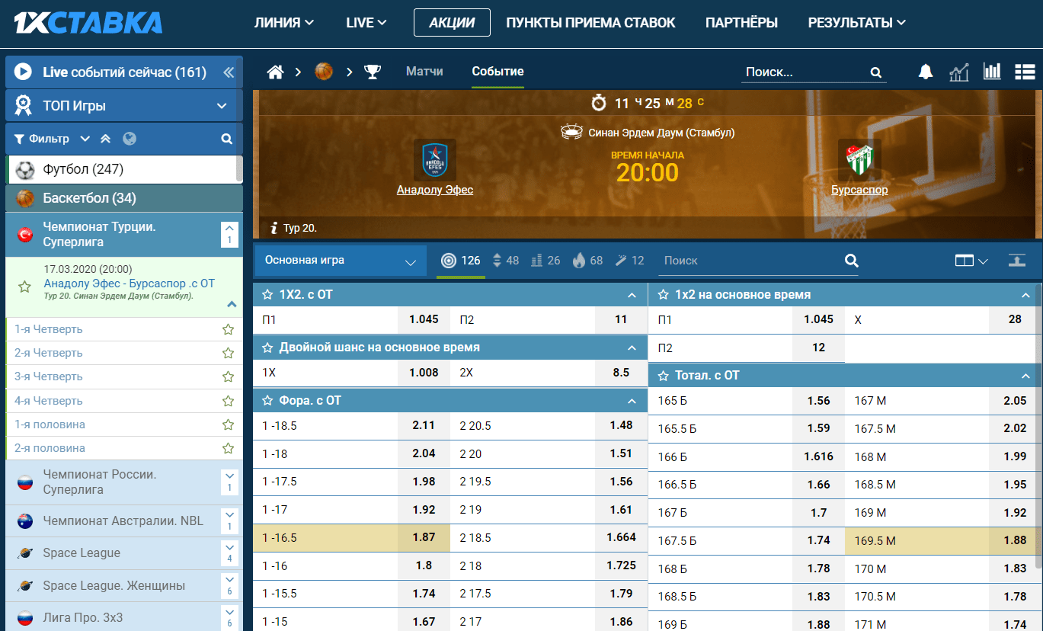1043x631 pixels.
Task: Click the top search input field
Action: (805, 72)
